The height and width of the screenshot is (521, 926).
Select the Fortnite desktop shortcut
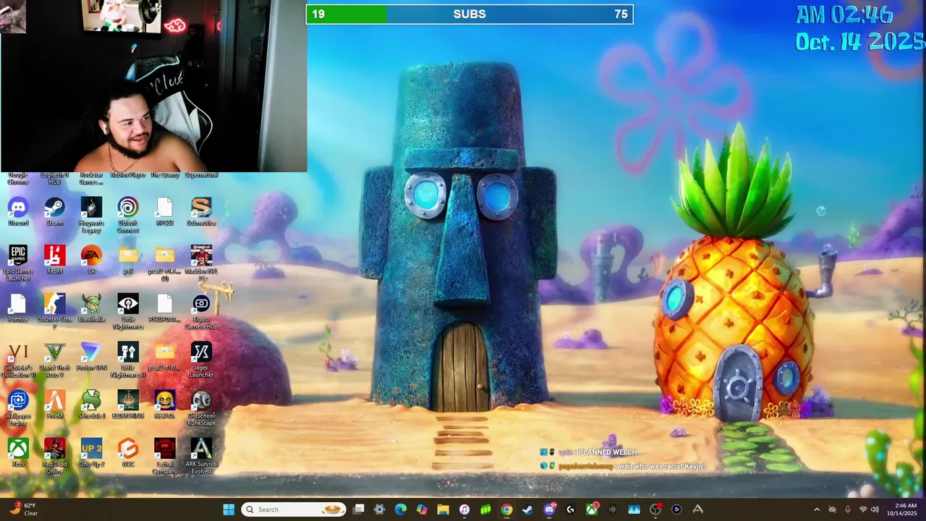point(18,308)
